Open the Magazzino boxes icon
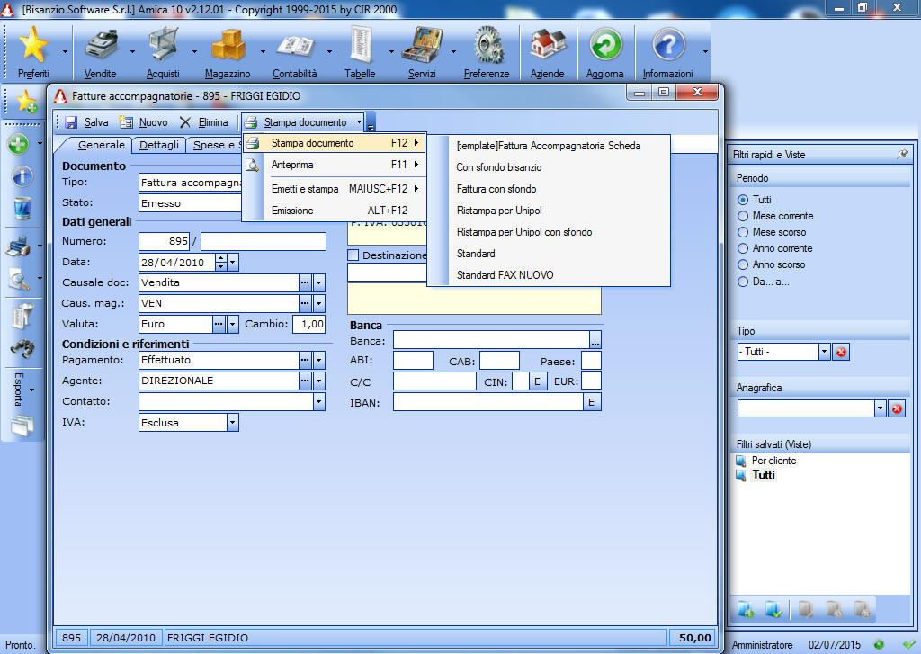The image size is (921, 654). pos(228,46)
